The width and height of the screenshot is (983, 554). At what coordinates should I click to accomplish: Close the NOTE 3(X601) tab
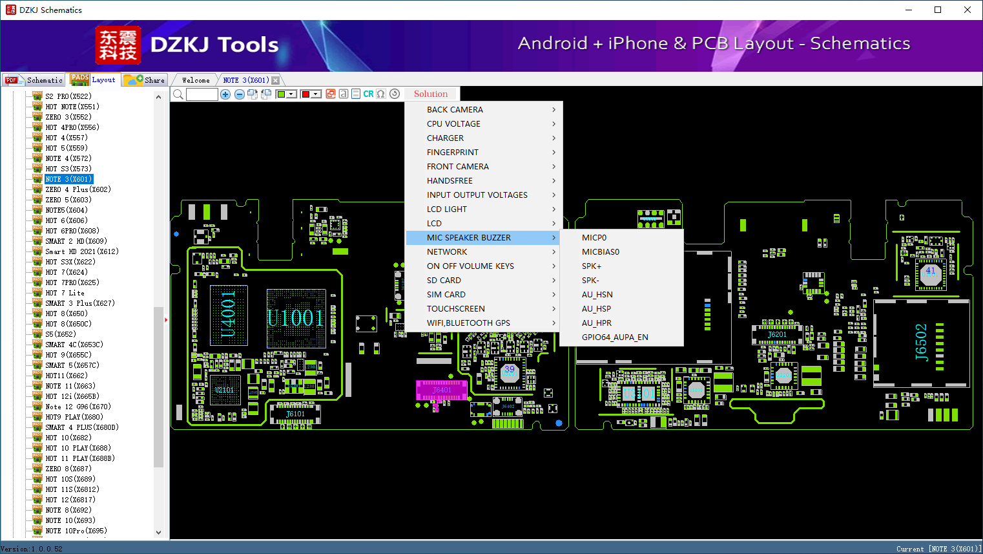click(x=276, y=80)
